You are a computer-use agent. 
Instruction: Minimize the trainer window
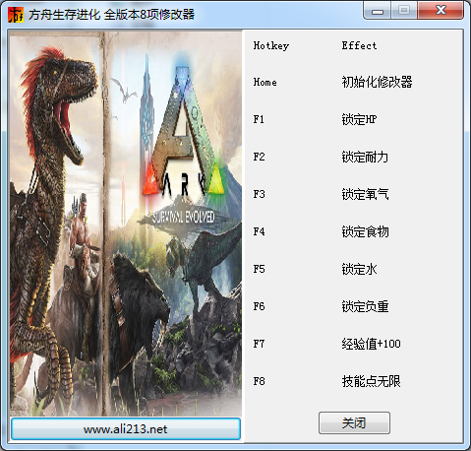(x=378, y=11)
